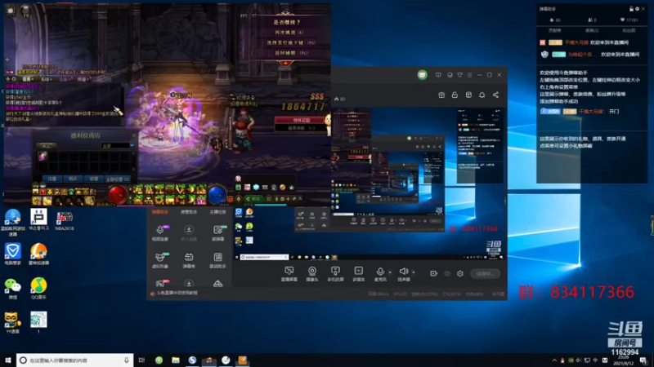The height and width of the screenshot is (367, 654).
Task: Click the blue MP orb
Action: [x=217, y=194]
